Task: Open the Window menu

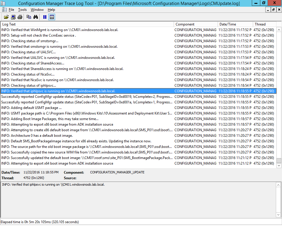Action: 37,10
